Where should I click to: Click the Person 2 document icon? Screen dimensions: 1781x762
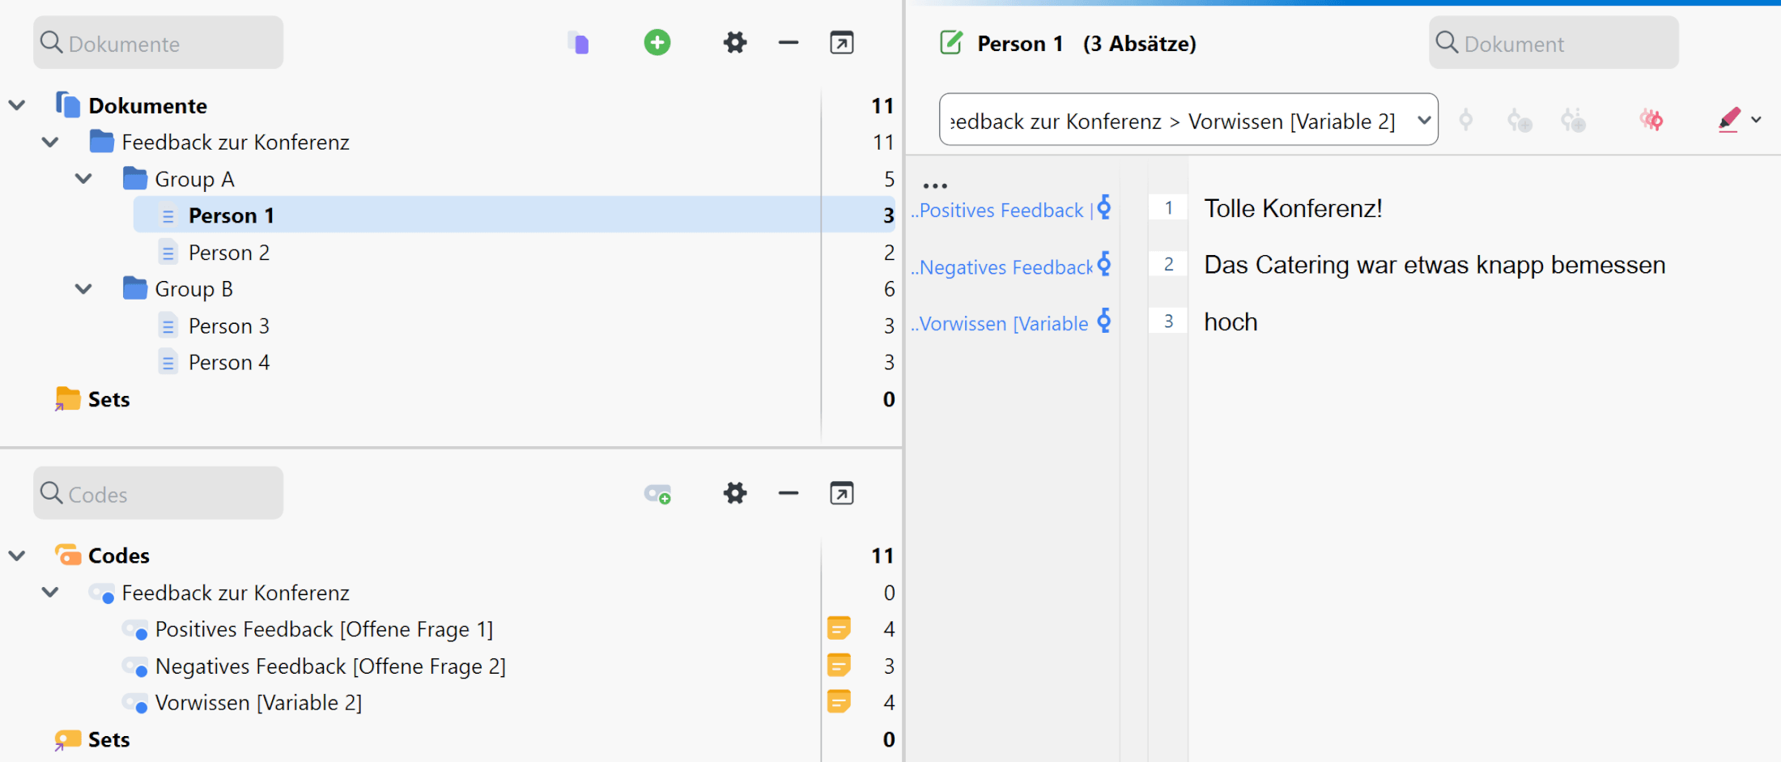(168, 253)
